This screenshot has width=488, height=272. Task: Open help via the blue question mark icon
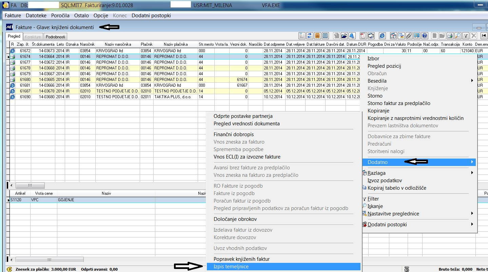425,36
